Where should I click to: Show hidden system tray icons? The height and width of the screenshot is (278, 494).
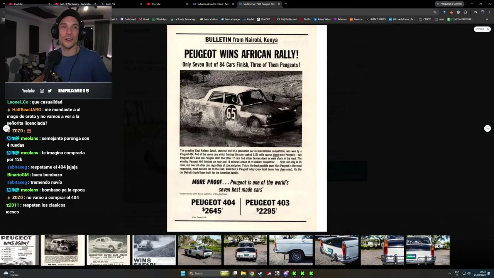pos(449,273)
